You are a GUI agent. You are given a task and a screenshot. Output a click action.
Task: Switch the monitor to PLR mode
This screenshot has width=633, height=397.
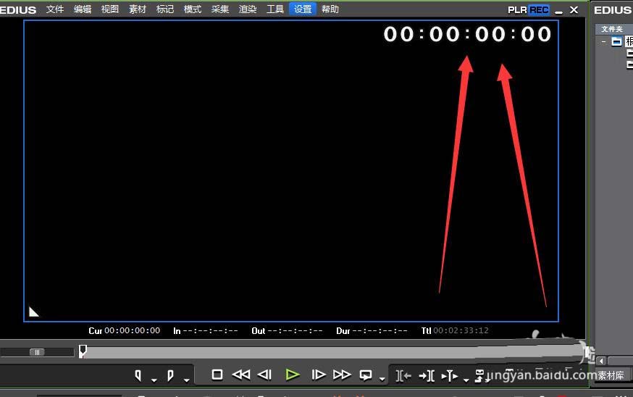(x=517, y=9)
